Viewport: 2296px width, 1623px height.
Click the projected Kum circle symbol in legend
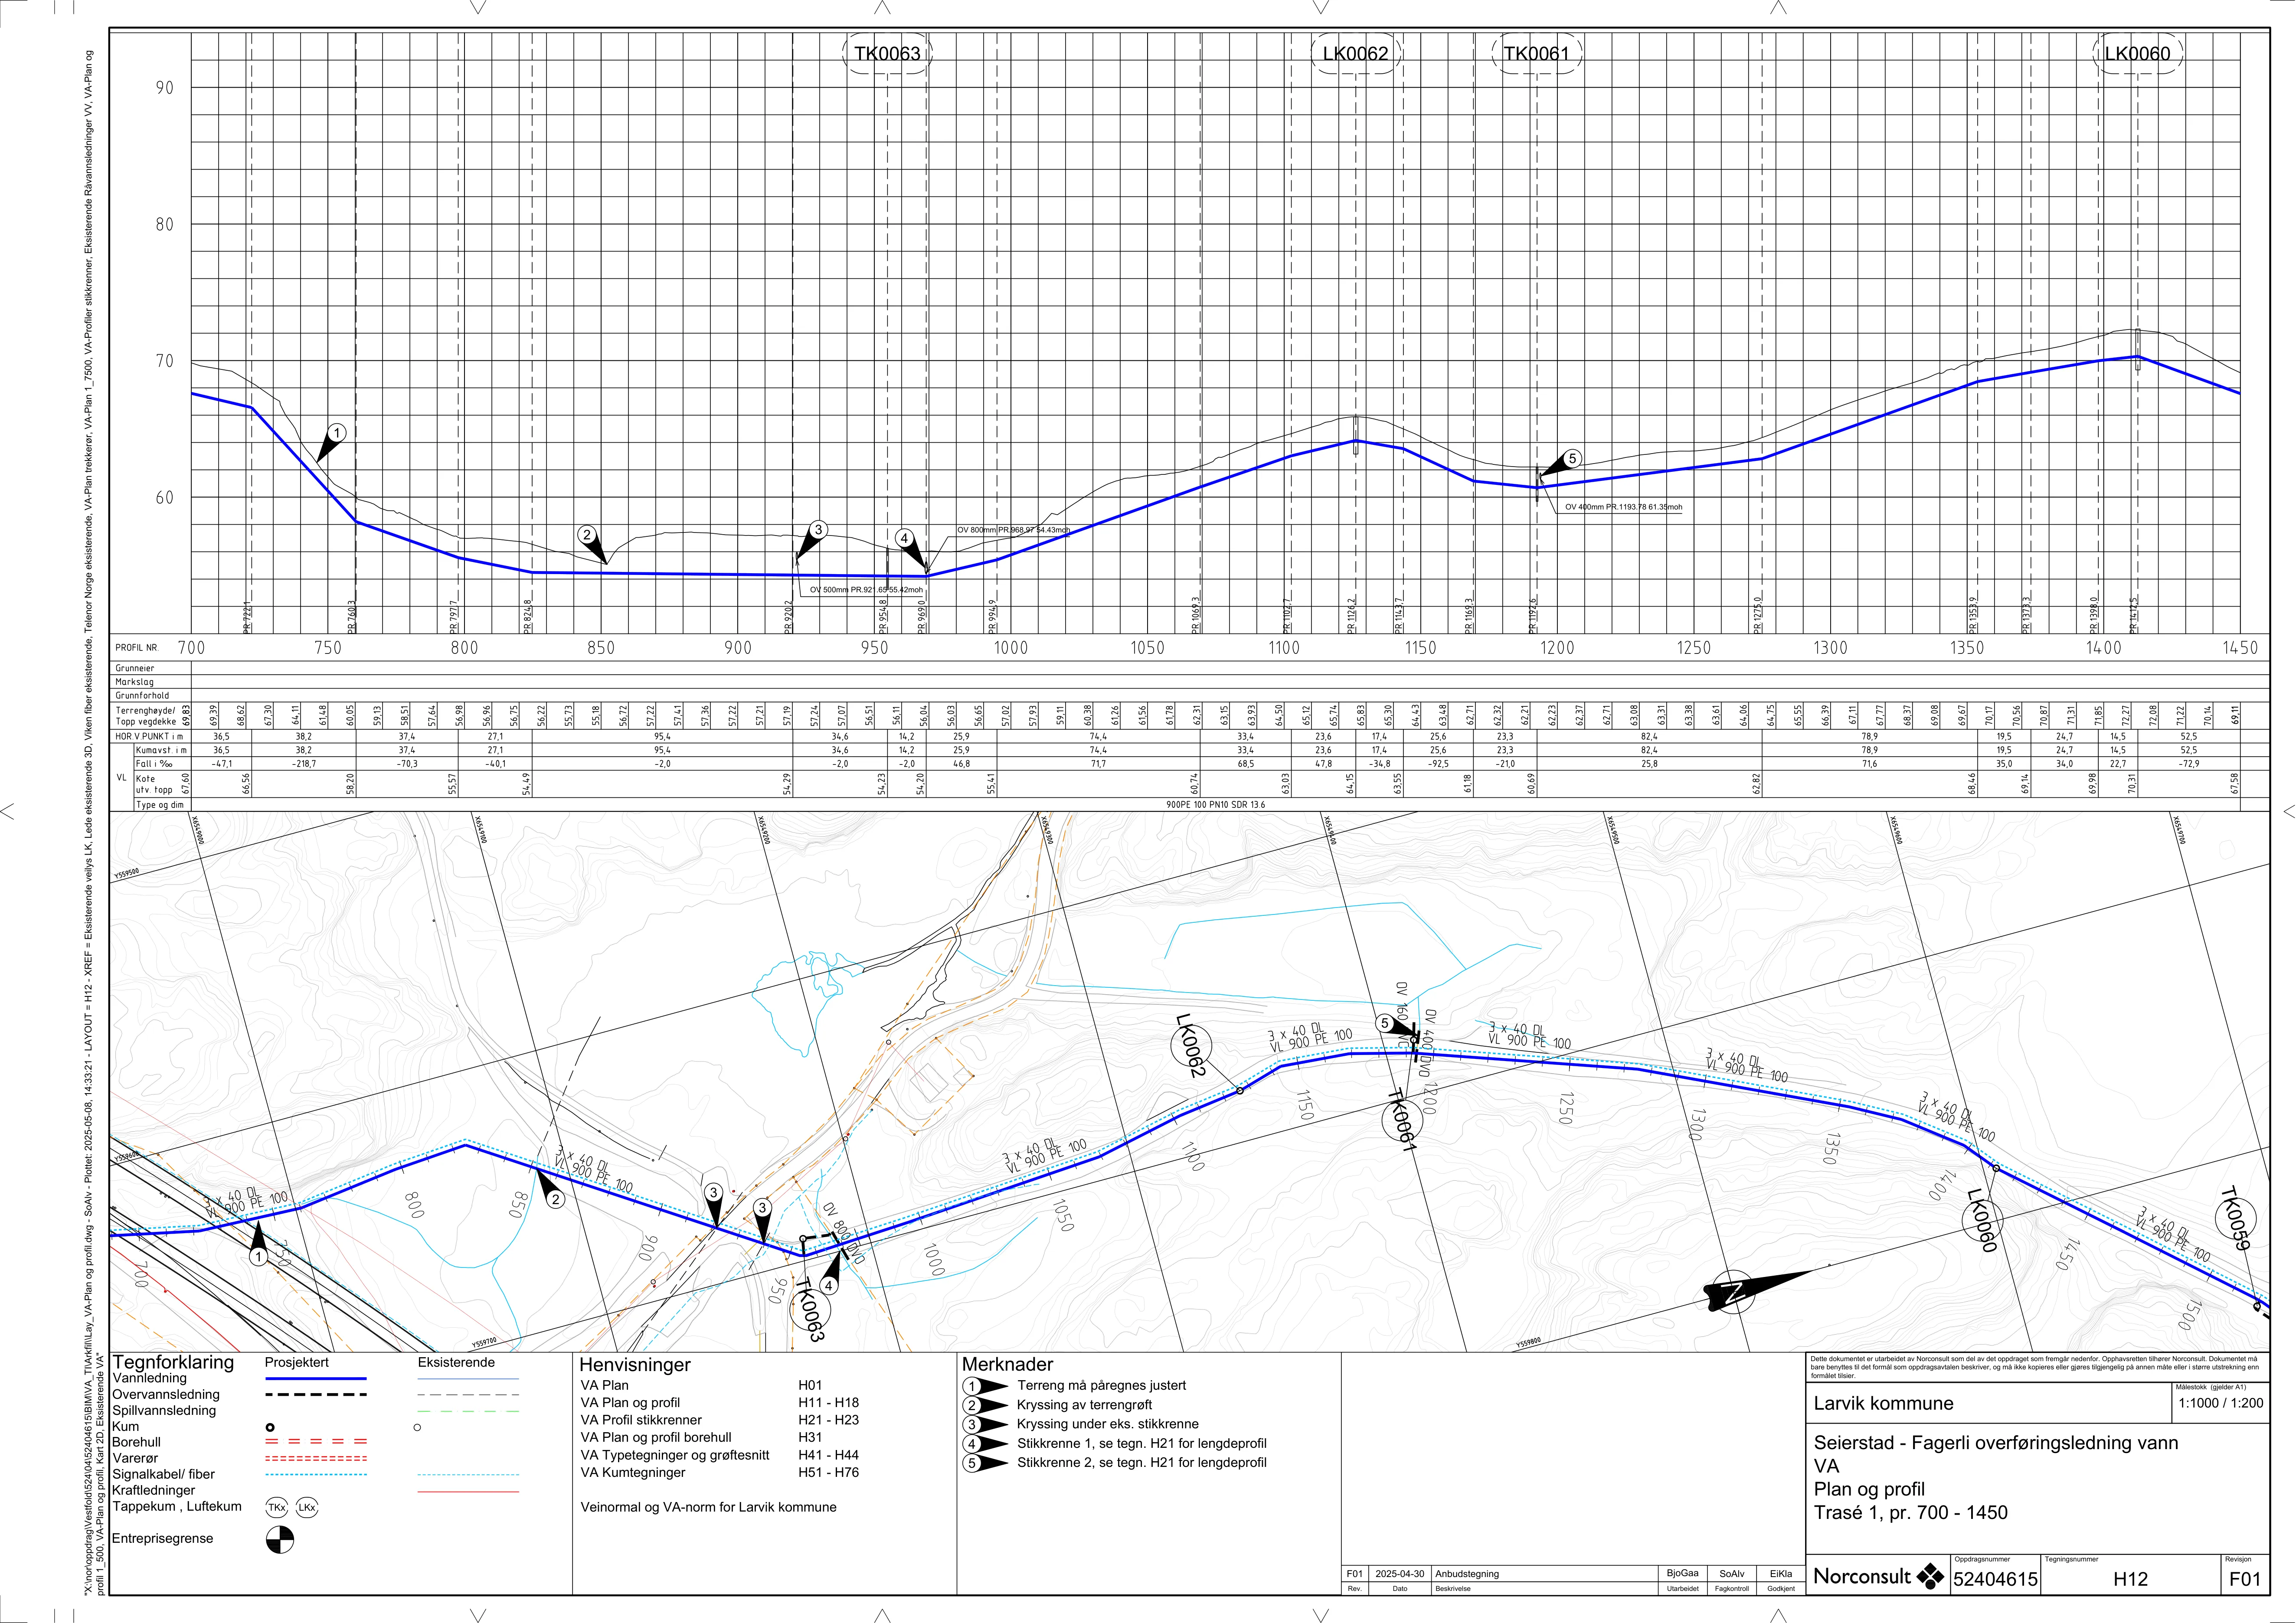click(270, 1427)
